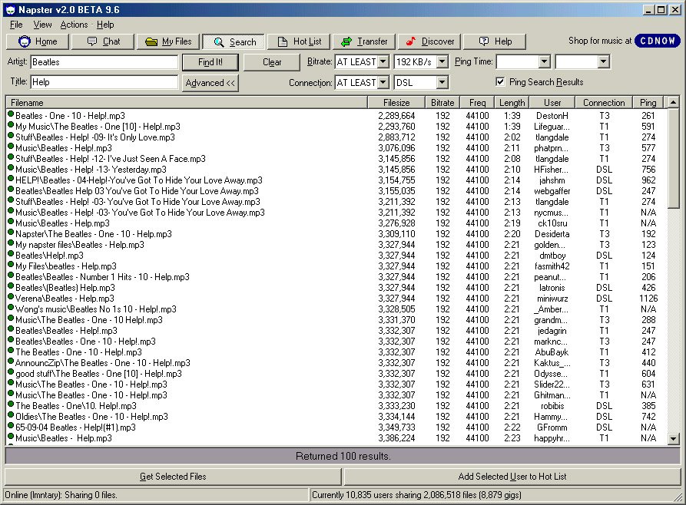Screen dimensions: 686x505
Task: Open the Home tab with the Napster cat icon
Action: [38, 41]
